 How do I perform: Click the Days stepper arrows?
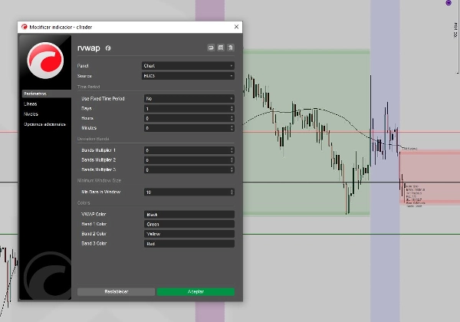232,109
